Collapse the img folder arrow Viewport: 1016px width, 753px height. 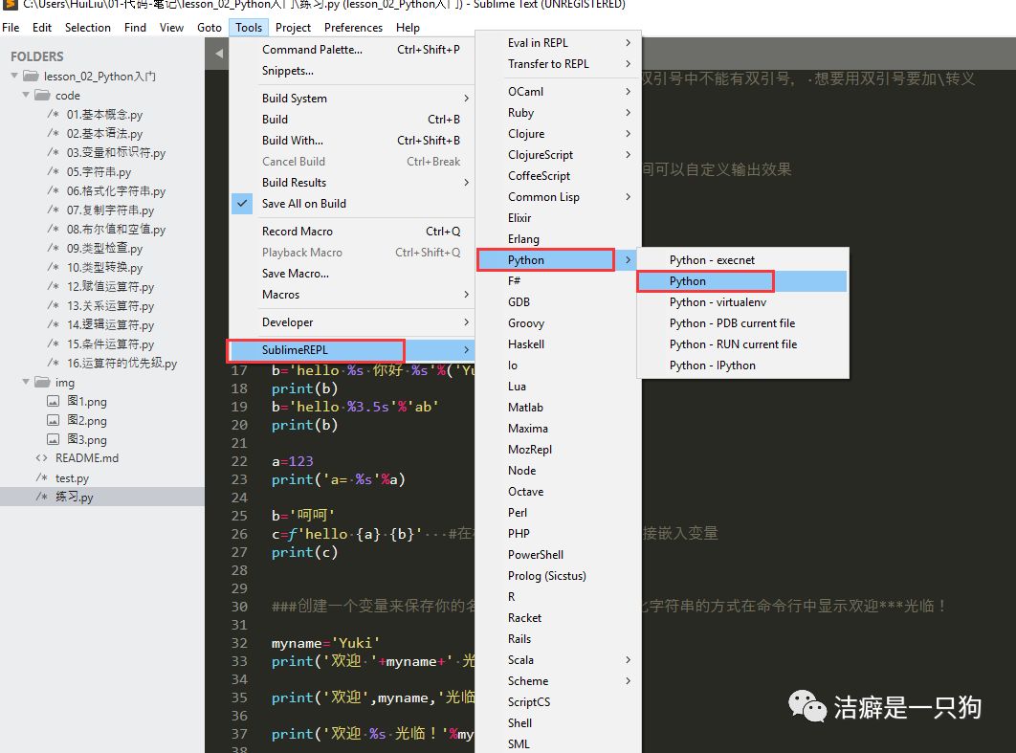(x=26, y=383)
